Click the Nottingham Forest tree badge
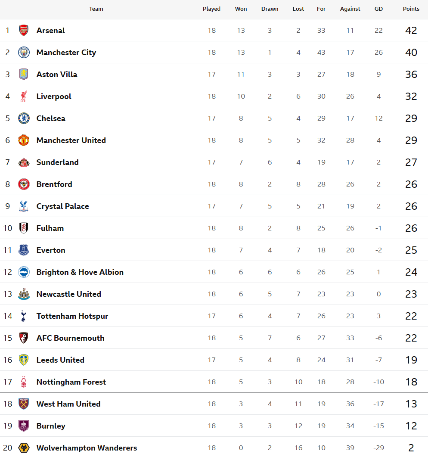 [x=24, y=382]
